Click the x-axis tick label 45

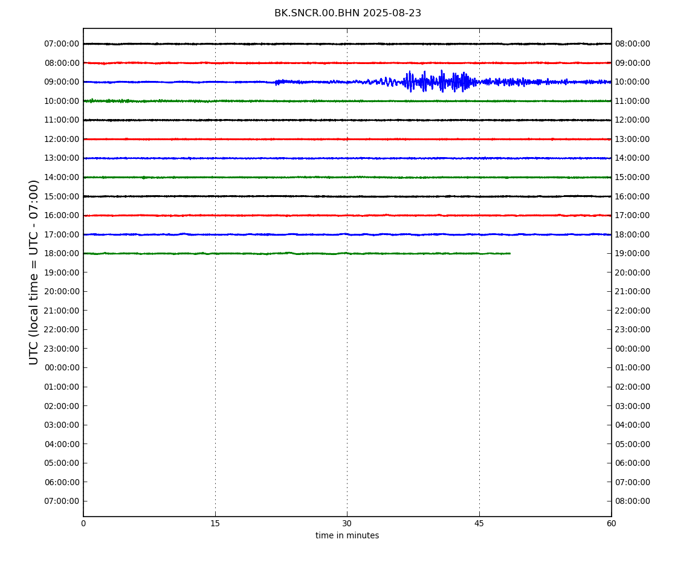[479, 523]
